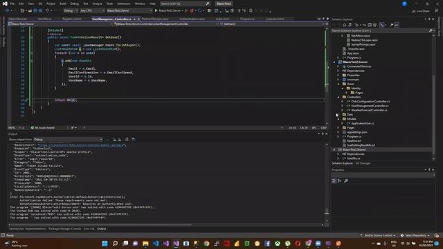
Task: Click the account profile avatar
Action: coord(404,3)
